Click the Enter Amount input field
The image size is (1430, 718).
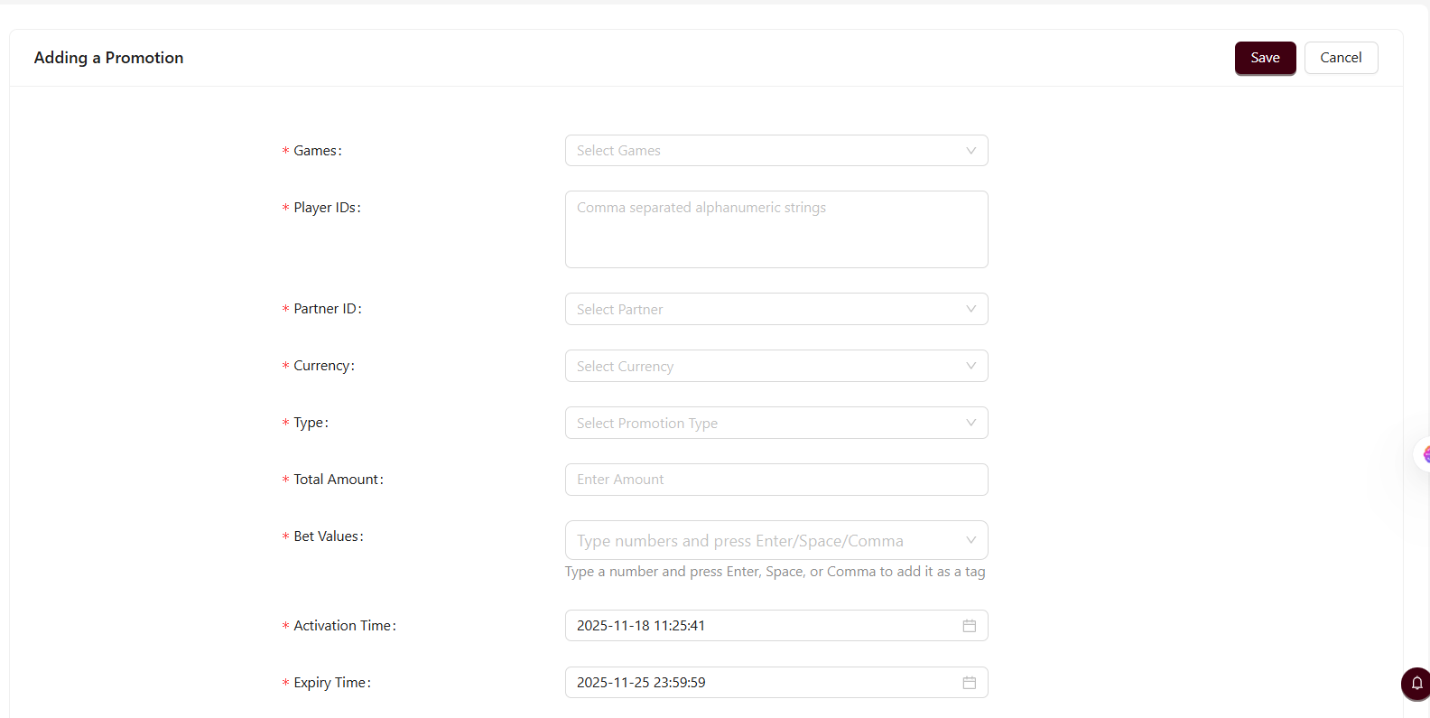pyautogui.click(x=776, y=480)
